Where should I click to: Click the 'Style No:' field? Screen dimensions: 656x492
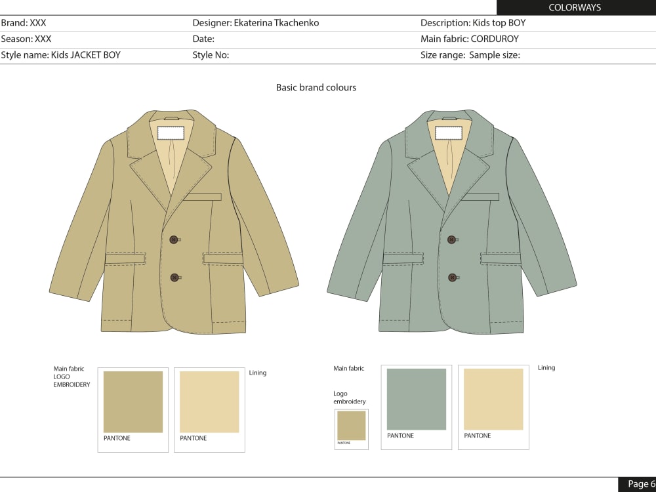(x=211, y=55)
